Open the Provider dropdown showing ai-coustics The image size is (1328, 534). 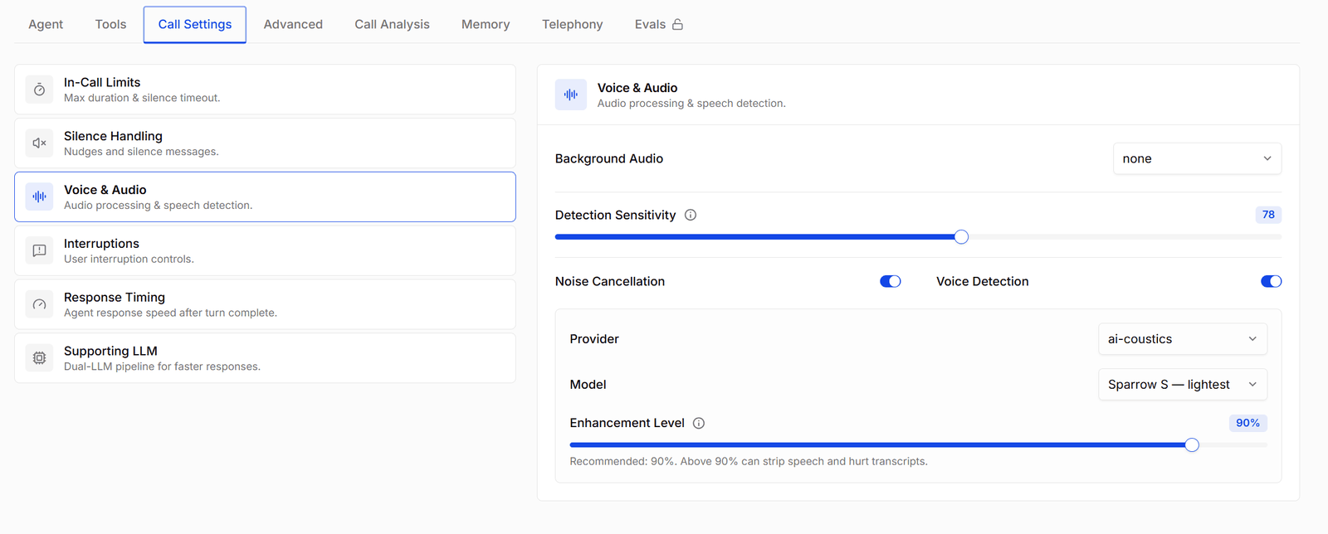[1183, 339]
